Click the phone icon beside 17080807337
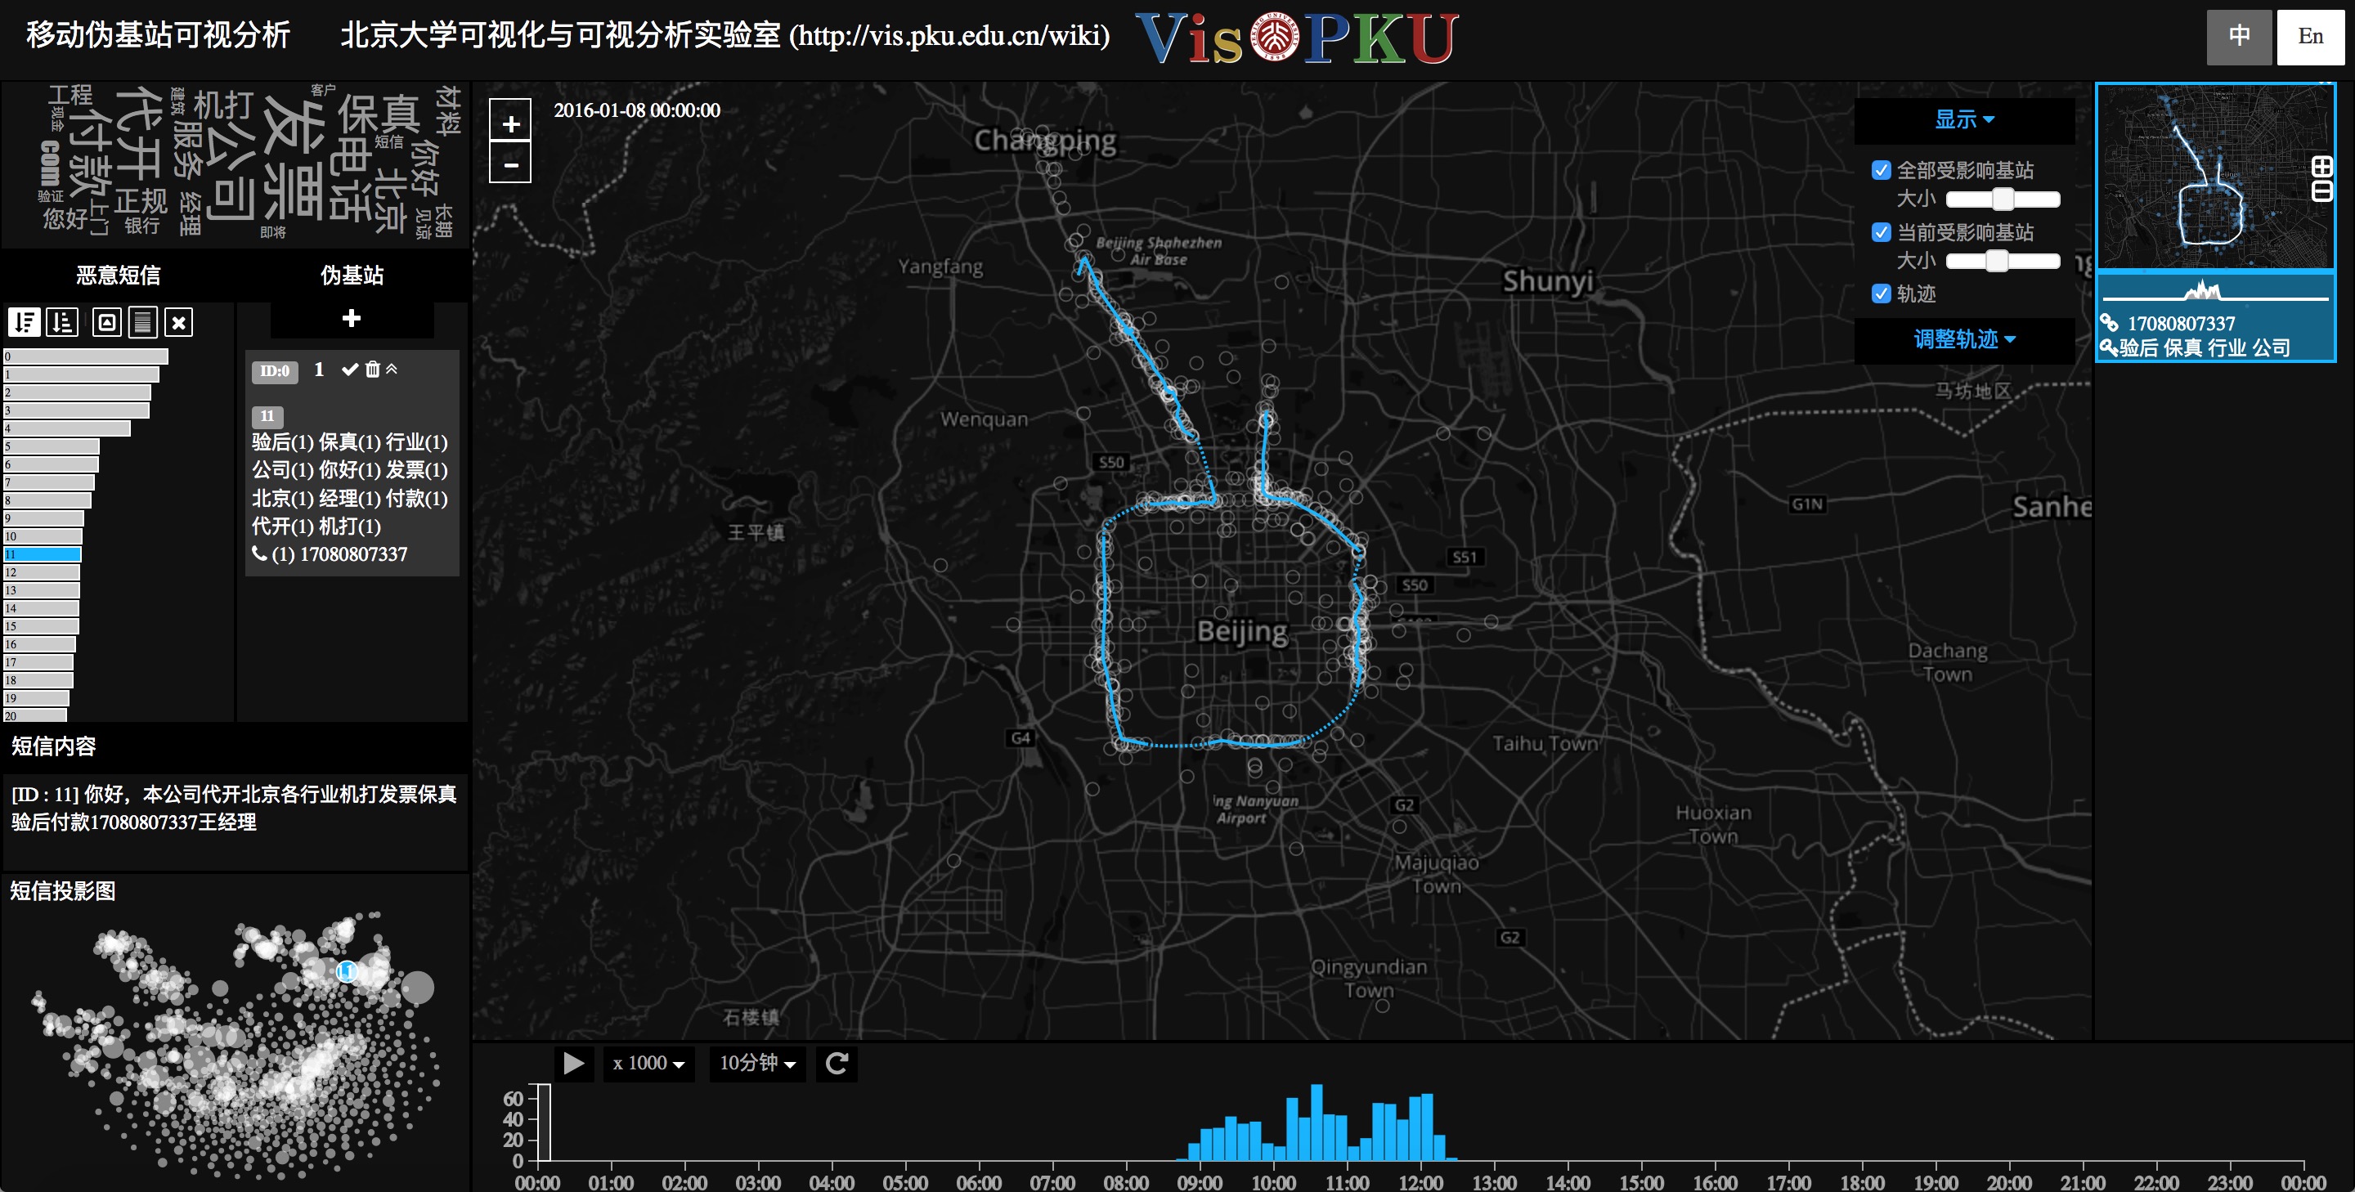The image size is (2355, 1192). (260, 553)
